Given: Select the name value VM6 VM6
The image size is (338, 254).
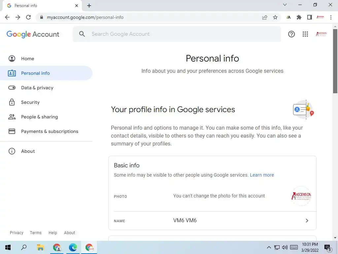Looking at the screenshot, I should click(185, 220).
